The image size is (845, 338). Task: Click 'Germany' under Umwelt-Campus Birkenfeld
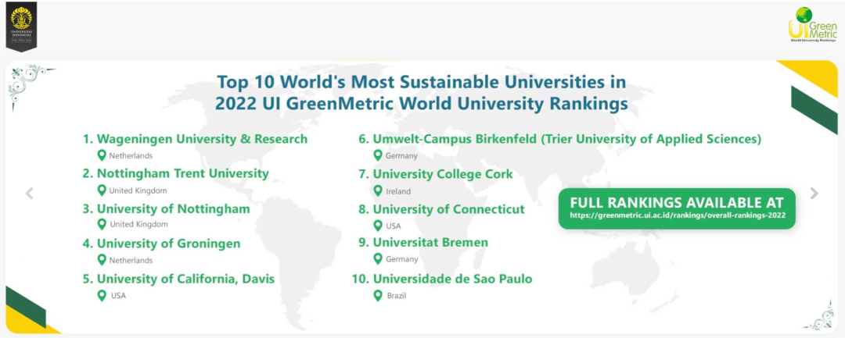click(401, 156)
